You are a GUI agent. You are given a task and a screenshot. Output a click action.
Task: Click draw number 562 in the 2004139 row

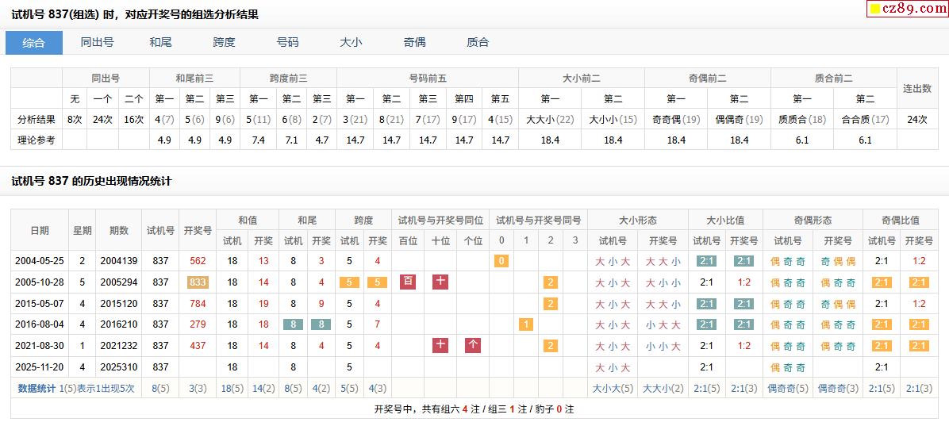tap(198, 261)
